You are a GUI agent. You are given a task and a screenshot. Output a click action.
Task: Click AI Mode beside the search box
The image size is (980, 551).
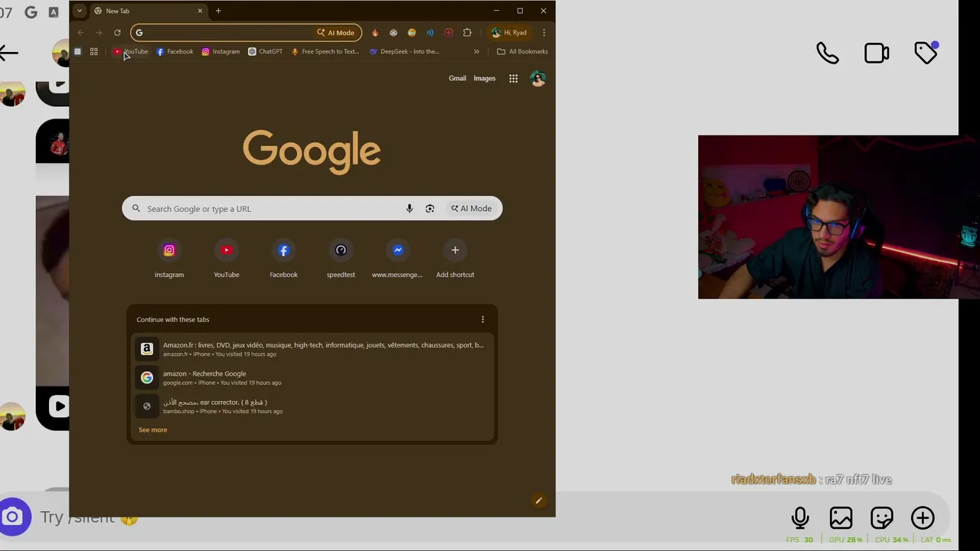471,209
